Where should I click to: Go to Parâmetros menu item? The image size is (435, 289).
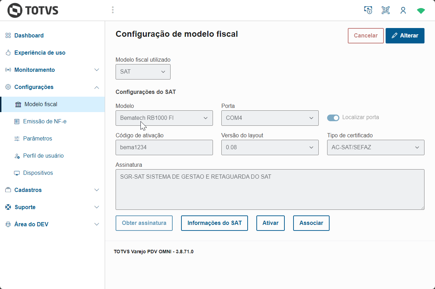pos(37,138)
